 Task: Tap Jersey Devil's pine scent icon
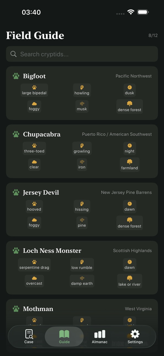pos(82,220)
